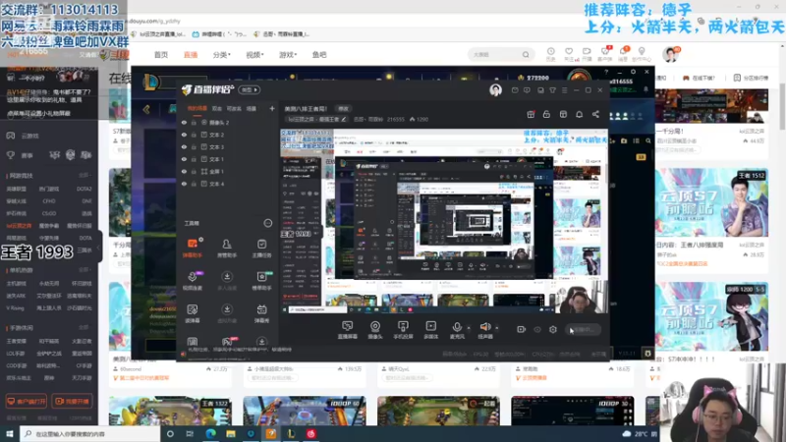This screenshot has width=786, height=442.
Task: Click the Windows taskbar search box
Action: (90, 434)
